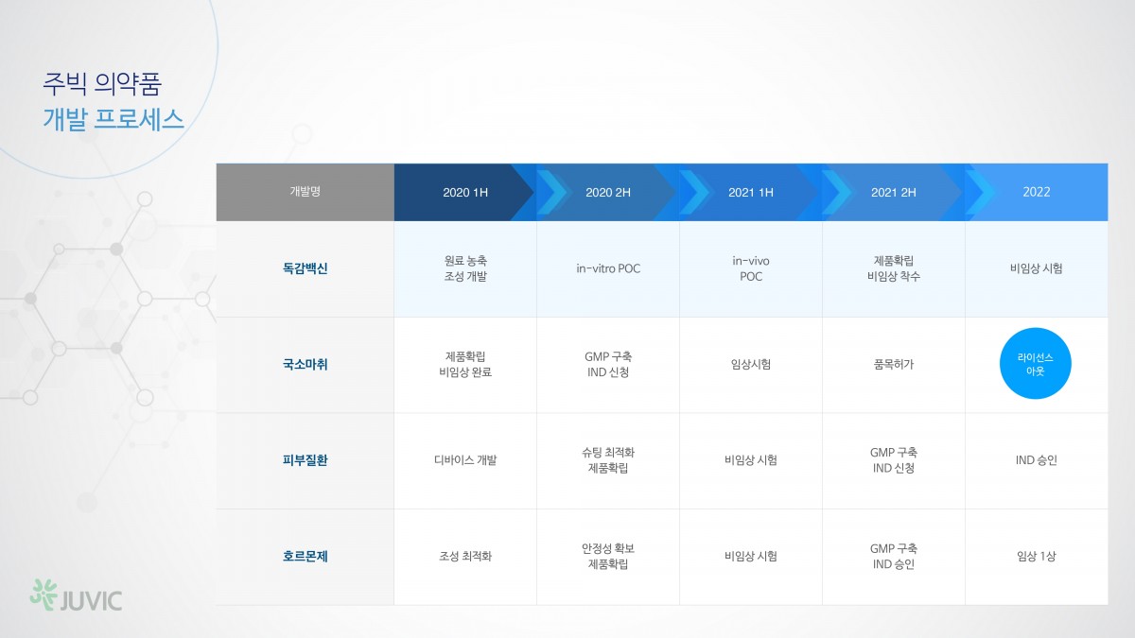Select the 국소마취 row label

pos(305,364)
